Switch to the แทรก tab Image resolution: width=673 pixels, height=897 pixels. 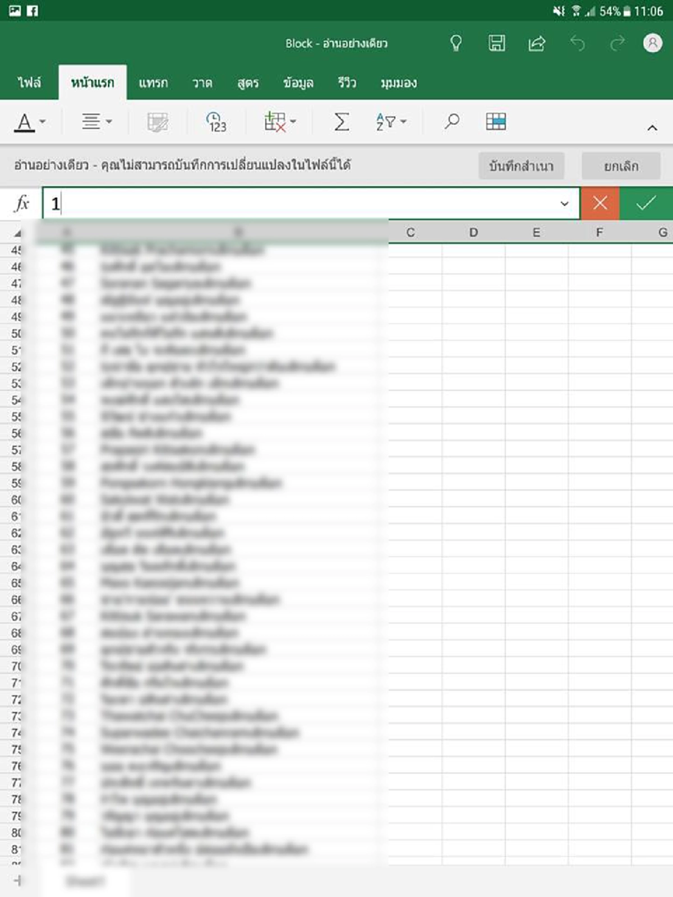[x=153, y=83]
